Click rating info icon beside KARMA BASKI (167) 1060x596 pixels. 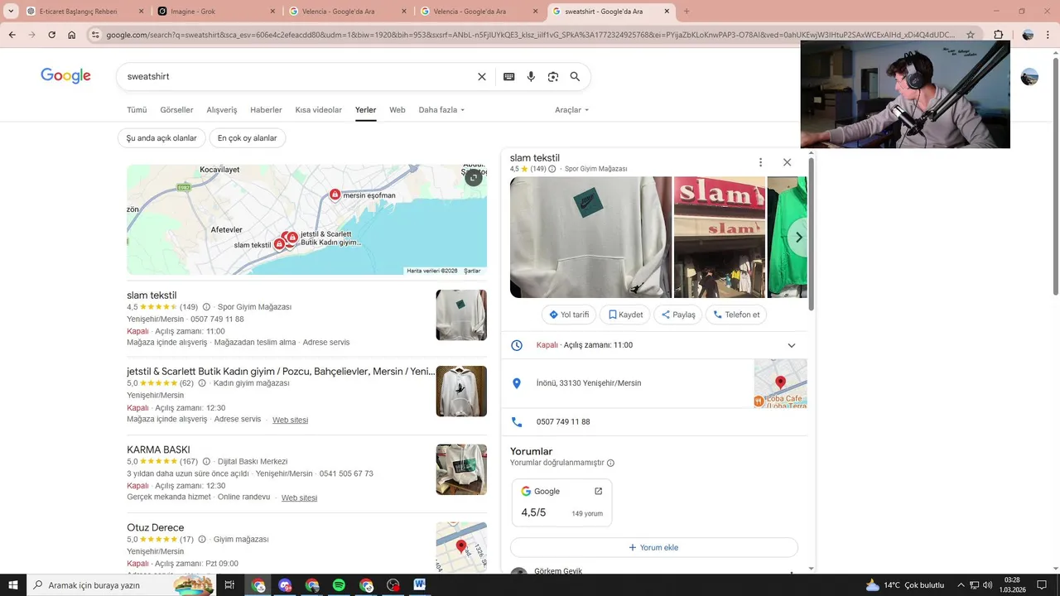pos(206,461)
